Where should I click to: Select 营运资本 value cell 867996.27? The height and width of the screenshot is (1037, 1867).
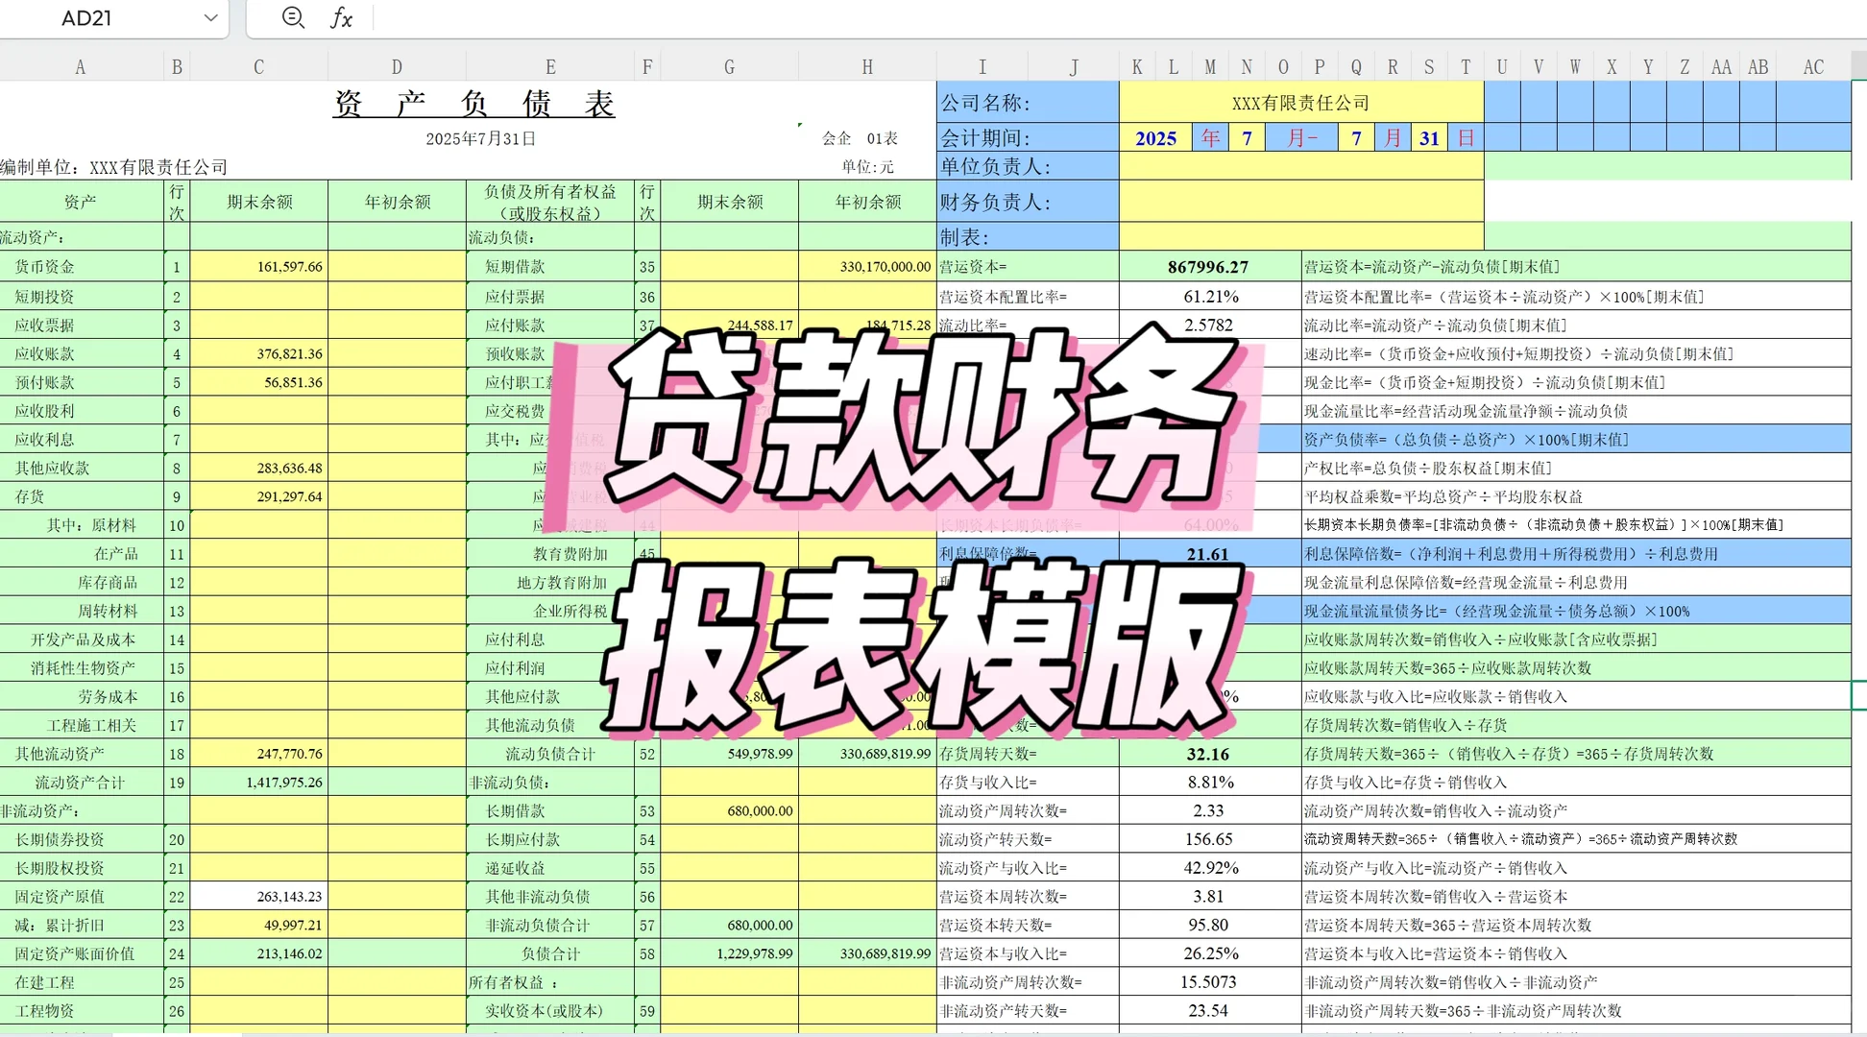pos(1208,266)
